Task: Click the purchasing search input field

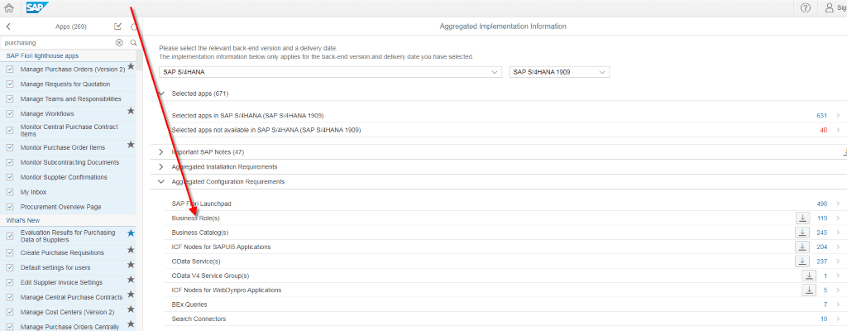Action: [56, 42]
